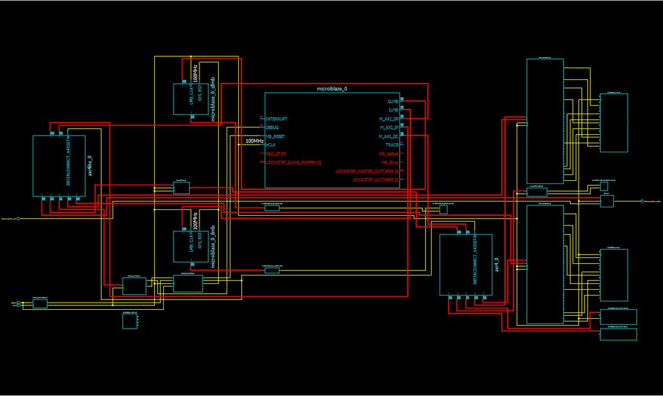Click the 100MHz label above microblaze_0_dlmb
Image resolution: width=663 pixels, height=396 pixels.
tap(196, 73)
